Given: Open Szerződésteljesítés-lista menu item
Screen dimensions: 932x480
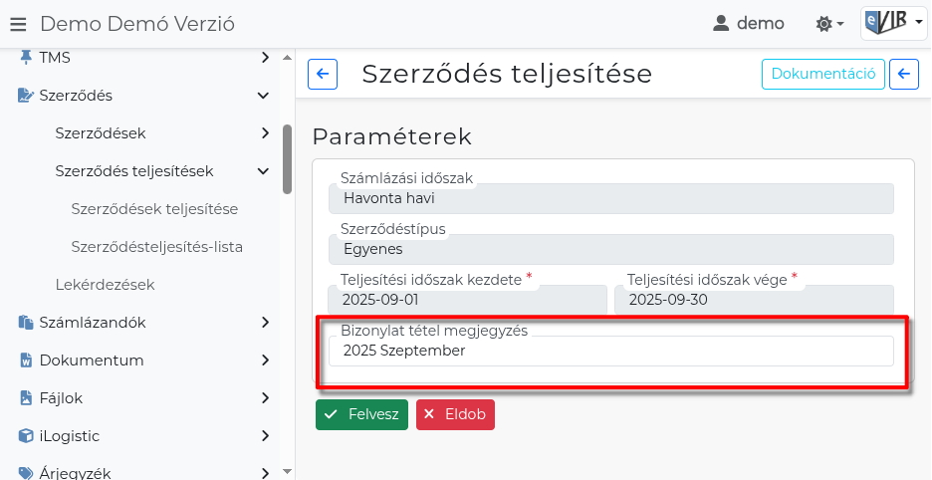Looking at the screenshot, I should click(x=157, y=246).
